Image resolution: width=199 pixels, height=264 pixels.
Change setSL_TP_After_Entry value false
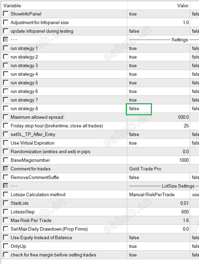pos(158,134)
